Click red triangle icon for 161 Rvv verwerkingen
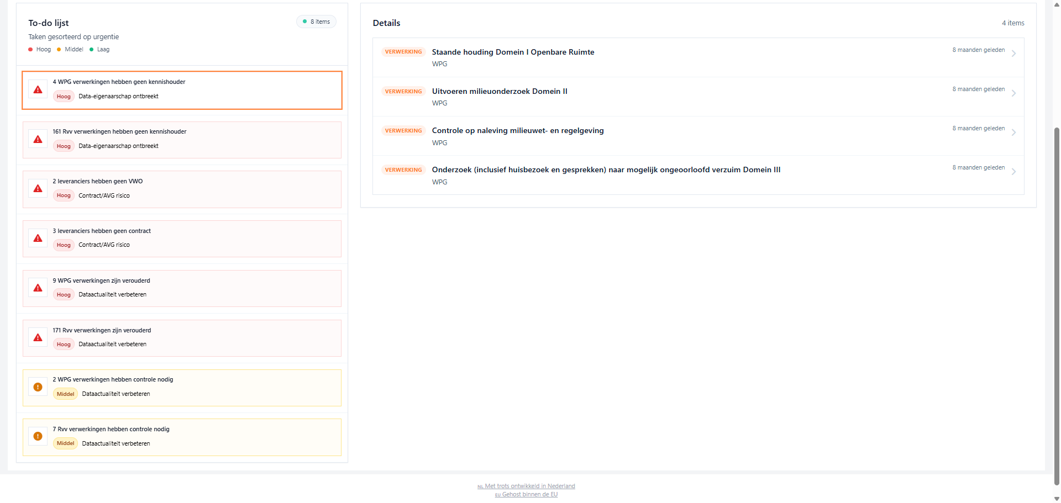 [x=38, y=139]
